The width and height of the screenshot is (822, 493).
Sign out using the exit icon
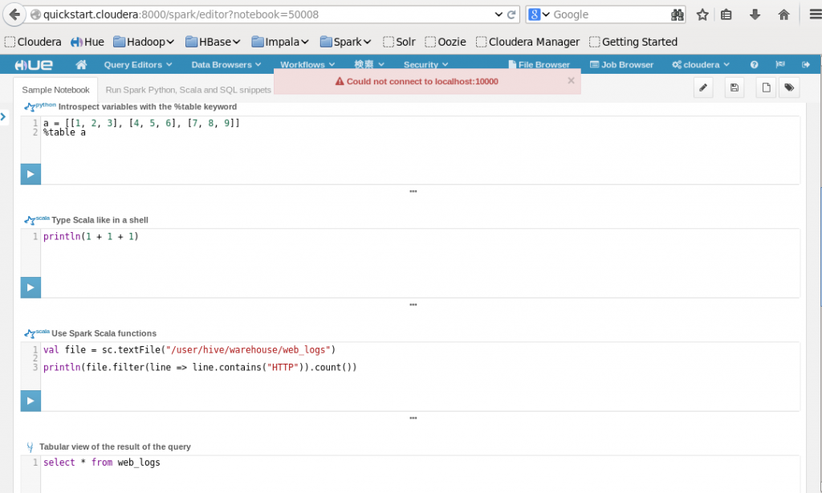(806, 64)
